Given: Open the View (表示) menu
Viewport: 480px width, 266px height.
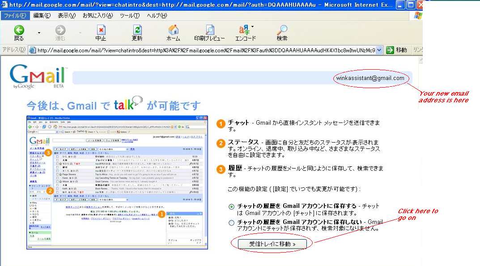Looking at the screenshot, I should point(67,16).
